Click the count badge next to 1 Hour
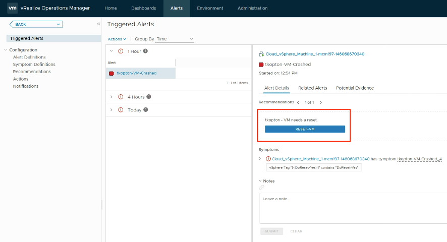The height and width of the screenshot is (242, 447). click(x=145, y=51)
